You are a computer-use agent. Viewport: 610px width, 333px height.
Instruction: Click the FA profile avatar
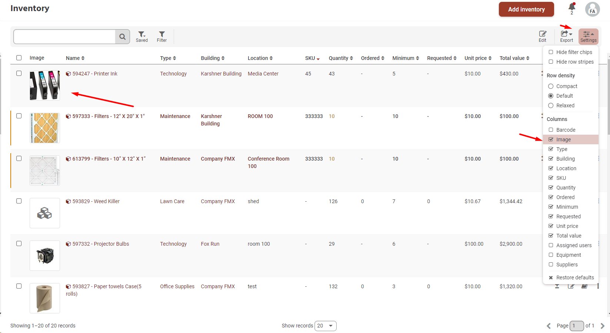point(592,9)
